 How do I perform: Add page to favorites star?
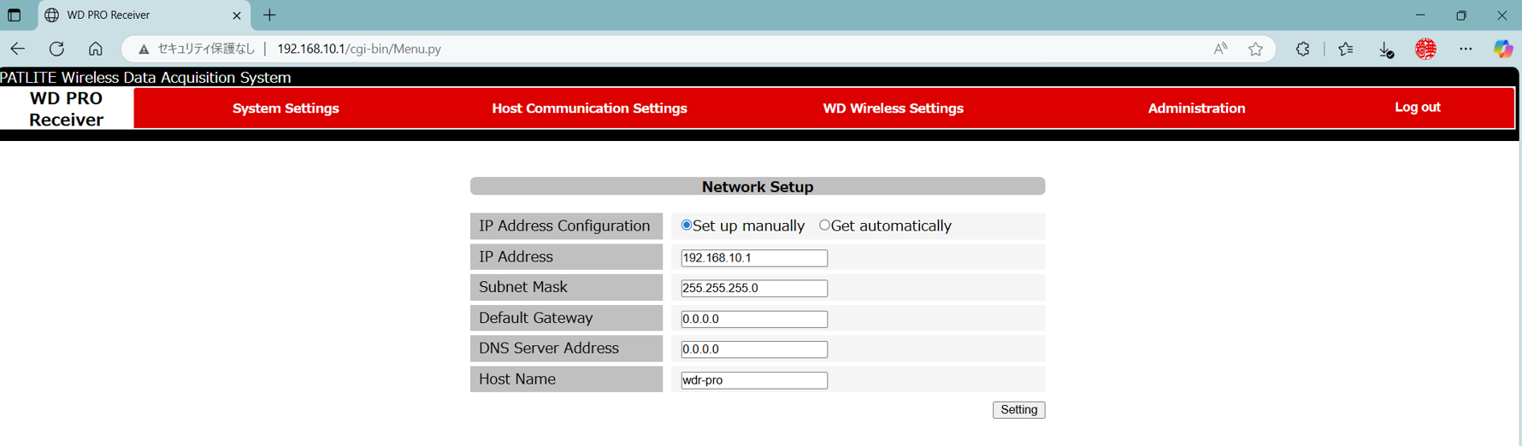[1255, 49]
